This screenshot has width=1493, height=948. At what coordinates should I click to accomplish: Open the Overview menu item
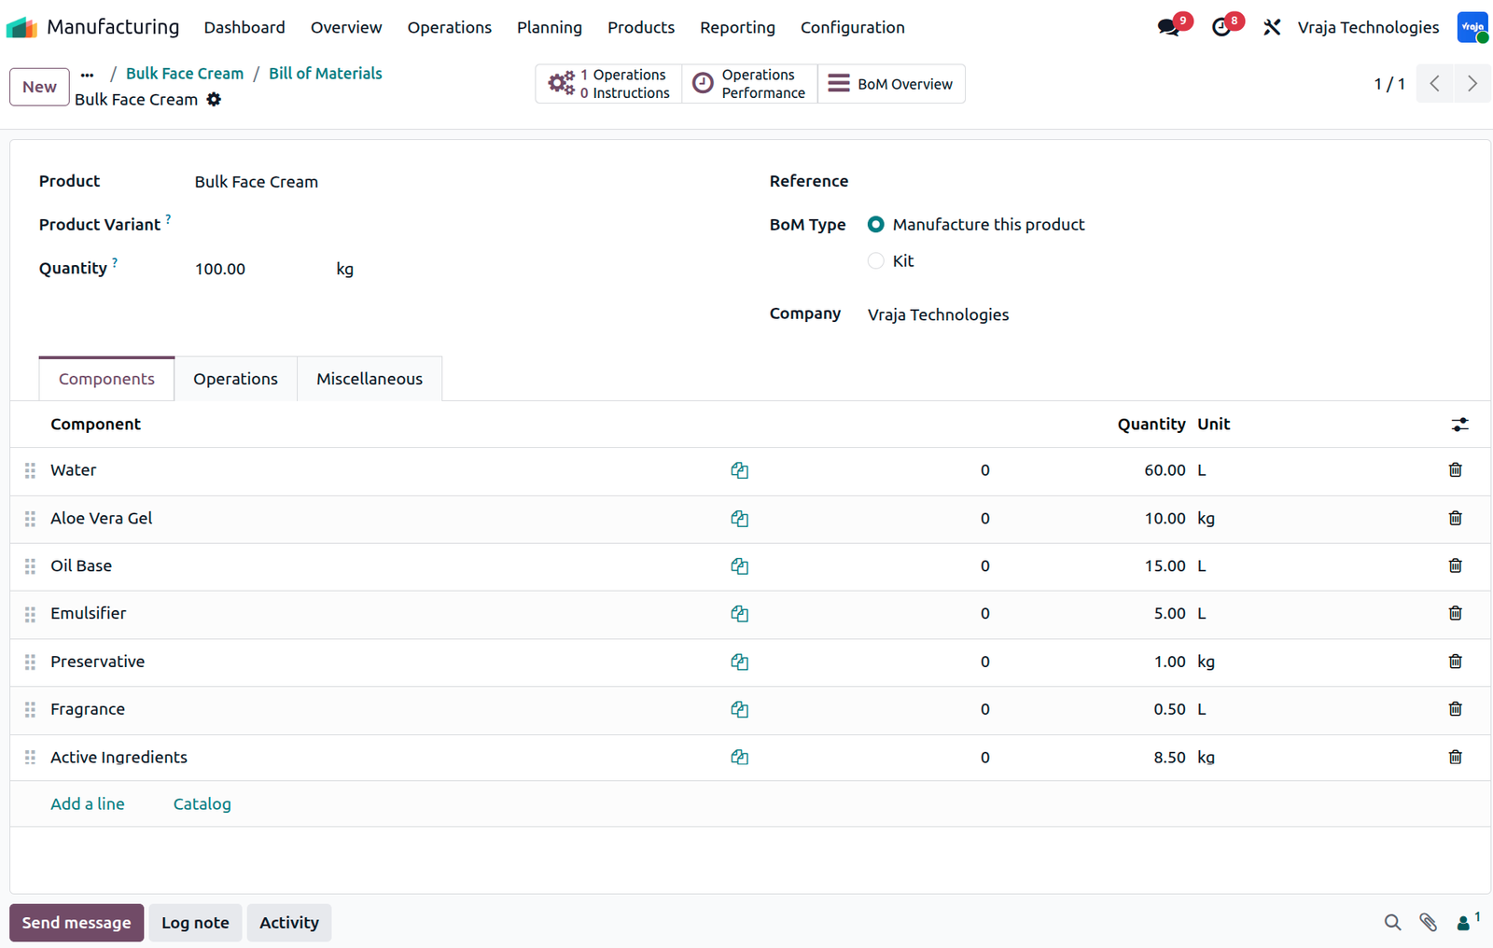pyautogui.click(x=346, y=27)
